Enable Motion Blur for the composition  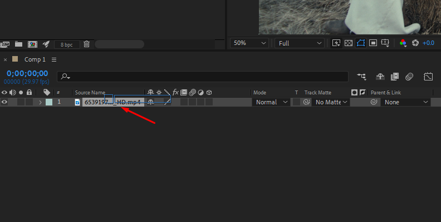(x=410, y=77)
